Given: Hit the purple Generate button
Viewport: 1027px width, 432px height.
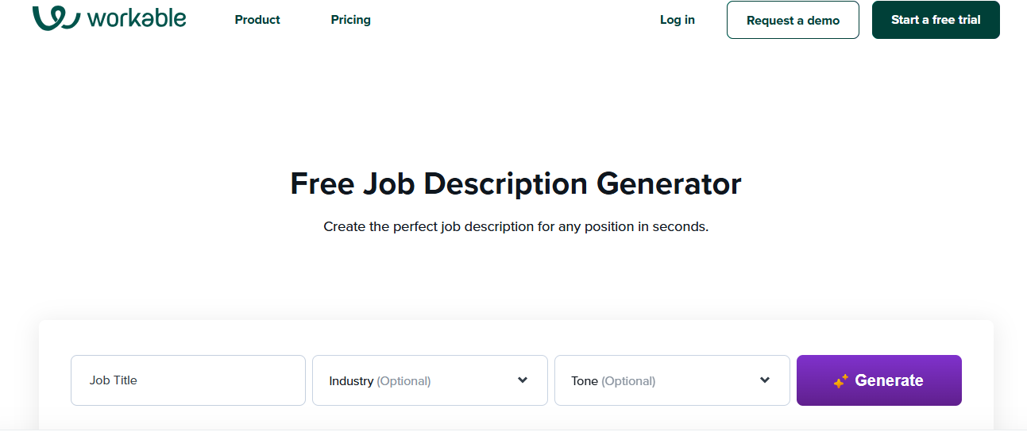Looking at the screenshot, I should [879, 380].
